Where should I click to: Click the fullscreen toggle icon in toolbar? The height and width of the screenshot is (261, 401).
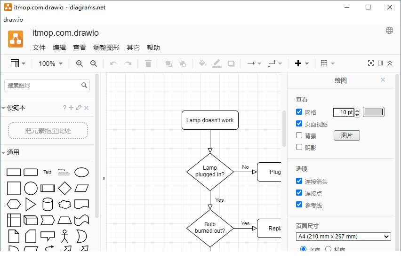pyautogui.click(x=371, y=63)
